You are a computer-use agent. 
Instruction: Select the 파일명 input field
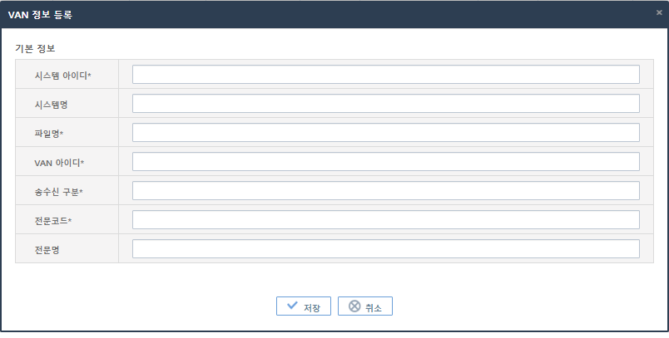pos(385,133)
